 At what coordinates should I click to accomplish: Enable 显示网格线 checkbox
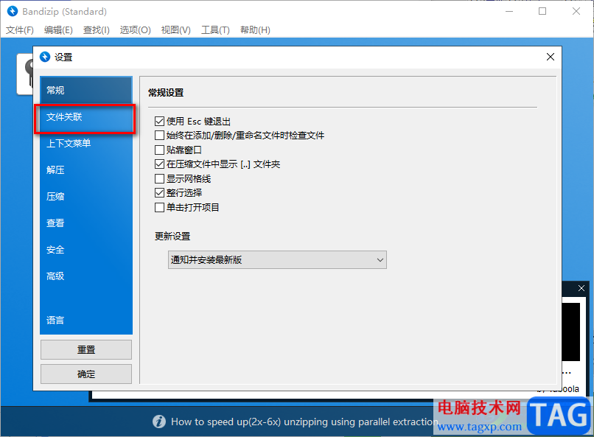pos(159,179)
